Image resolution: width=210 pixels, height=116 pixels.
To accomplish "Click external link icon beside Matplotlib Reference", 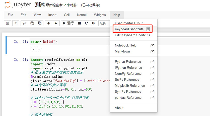I will pos(152,86).
